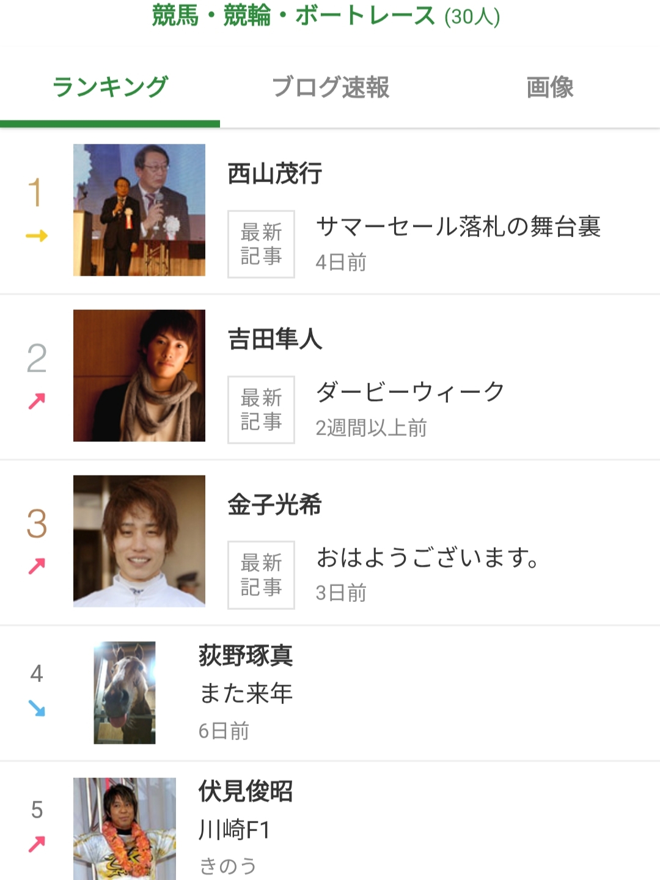Open 荻野琢真's post また来年
The width and height of the screenshot is (660, 880).
coord(246,694)
